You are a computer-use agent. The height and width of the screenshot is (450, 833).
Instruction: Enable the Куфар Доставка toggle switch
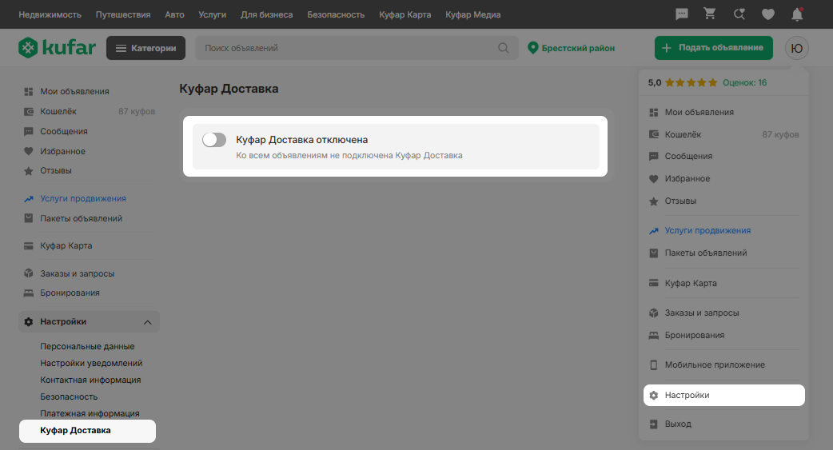[x=214, y=140]
